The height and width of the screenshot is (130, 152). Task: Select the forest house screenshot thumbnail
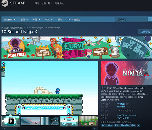88,121
